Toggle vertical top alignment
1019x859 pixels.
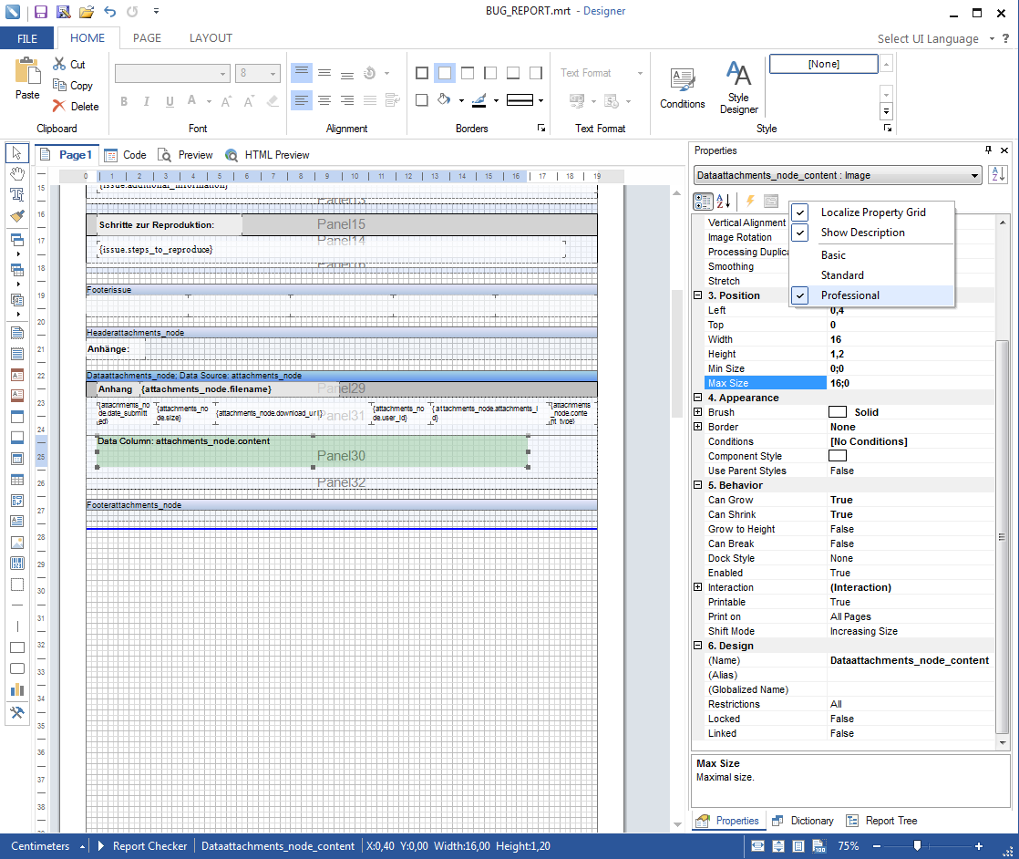[x=301, y=72]
